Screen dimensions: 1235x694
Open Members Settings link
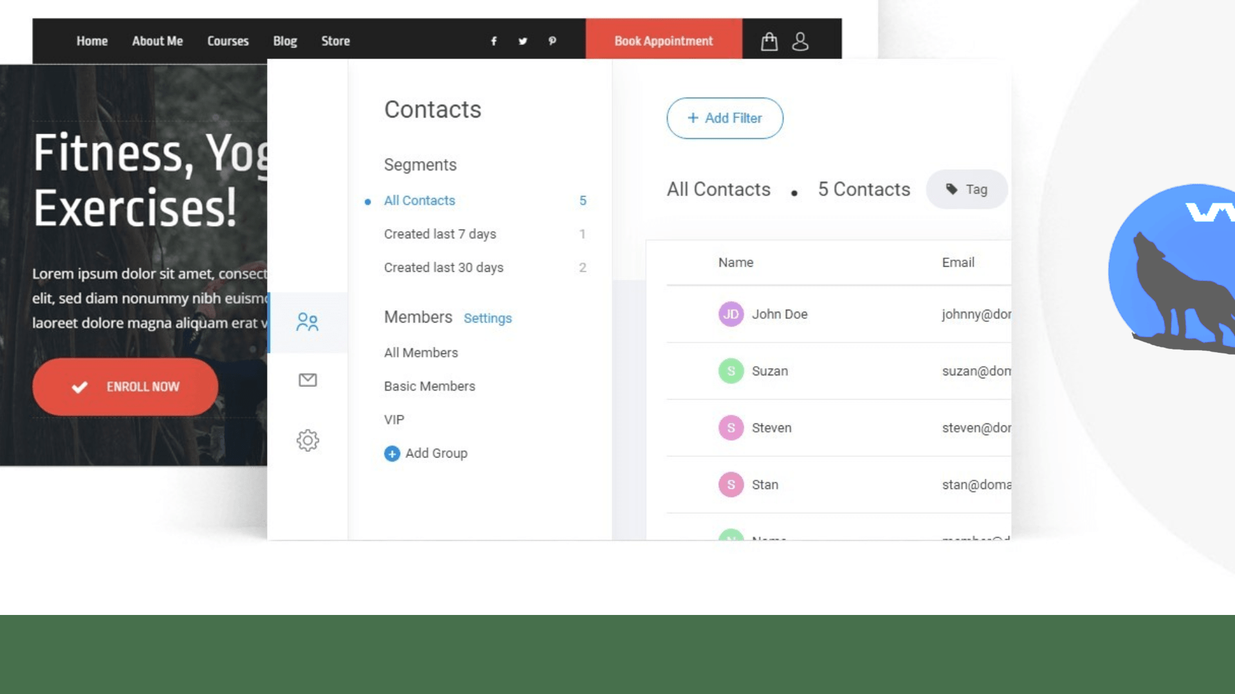[x=488, y=318]
